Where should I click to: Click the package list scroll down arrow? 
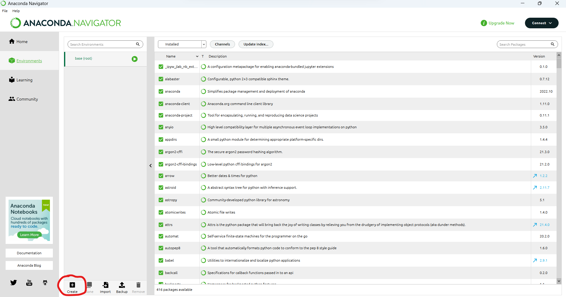559,281
